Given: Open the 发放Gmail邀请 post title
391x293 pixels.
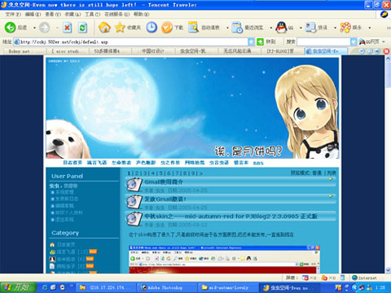Looking at the screenshot, I should [x=165, y=199].
